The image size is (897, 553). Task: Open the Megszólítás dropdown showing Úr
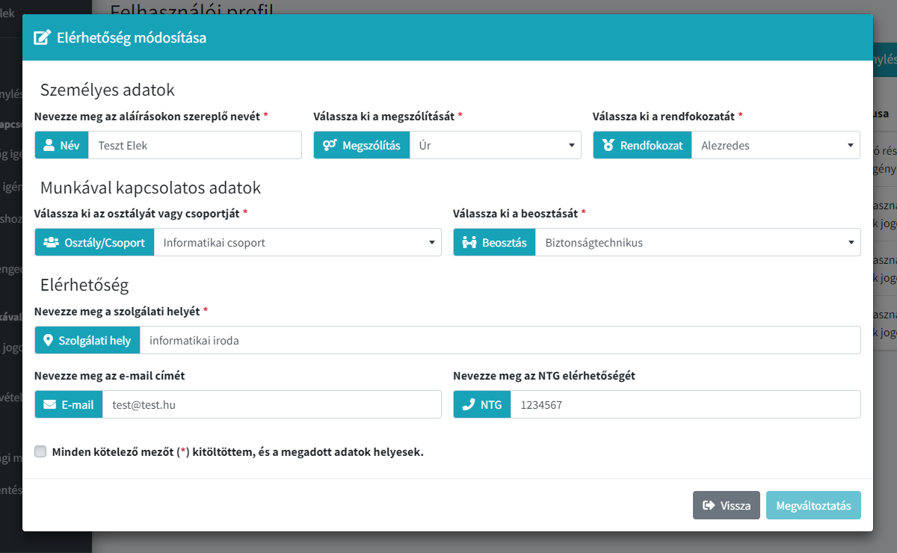[x=495, y=145]
